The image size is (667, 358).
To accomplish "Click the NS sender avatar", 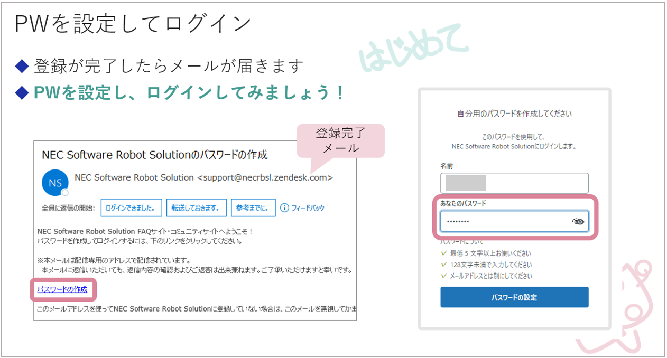I will point(54,182).
